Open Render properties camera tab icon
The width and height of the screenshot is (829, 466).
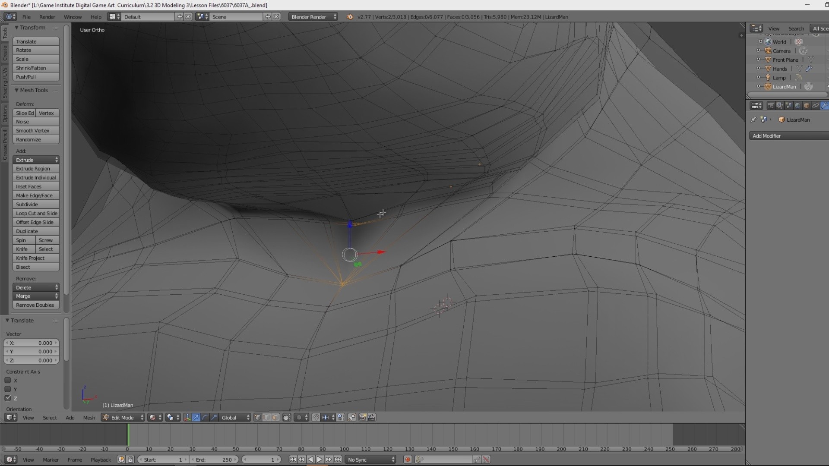coord(771,105)
